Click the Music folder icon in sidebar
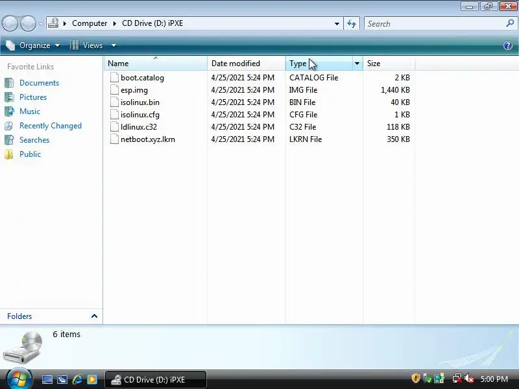This screenshot has height=389, width=519. point(9,111)
